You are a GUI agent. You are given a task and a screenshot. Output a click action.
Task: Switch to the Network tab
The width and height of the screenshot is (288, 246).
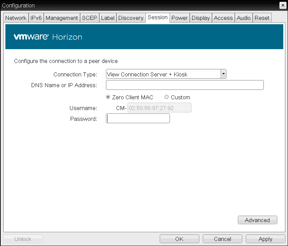[x=16, y=18]
